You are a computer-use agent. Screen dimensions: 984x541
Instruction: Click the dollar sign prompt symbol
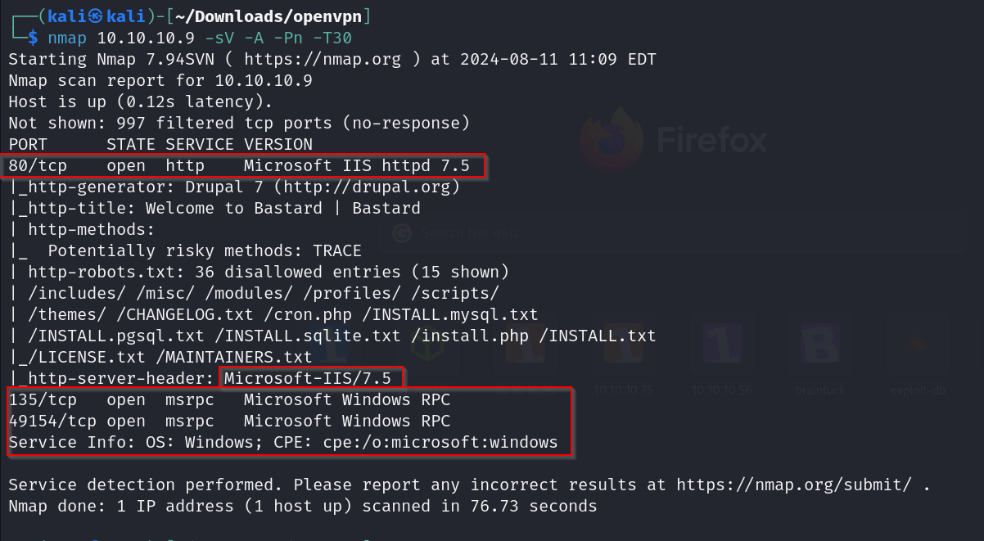(32, 38)
